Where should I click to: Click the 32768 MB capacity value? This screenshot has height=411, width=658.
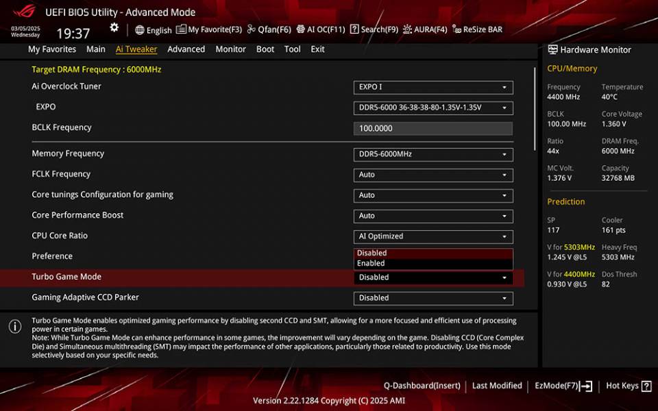(x=618, y=178)
